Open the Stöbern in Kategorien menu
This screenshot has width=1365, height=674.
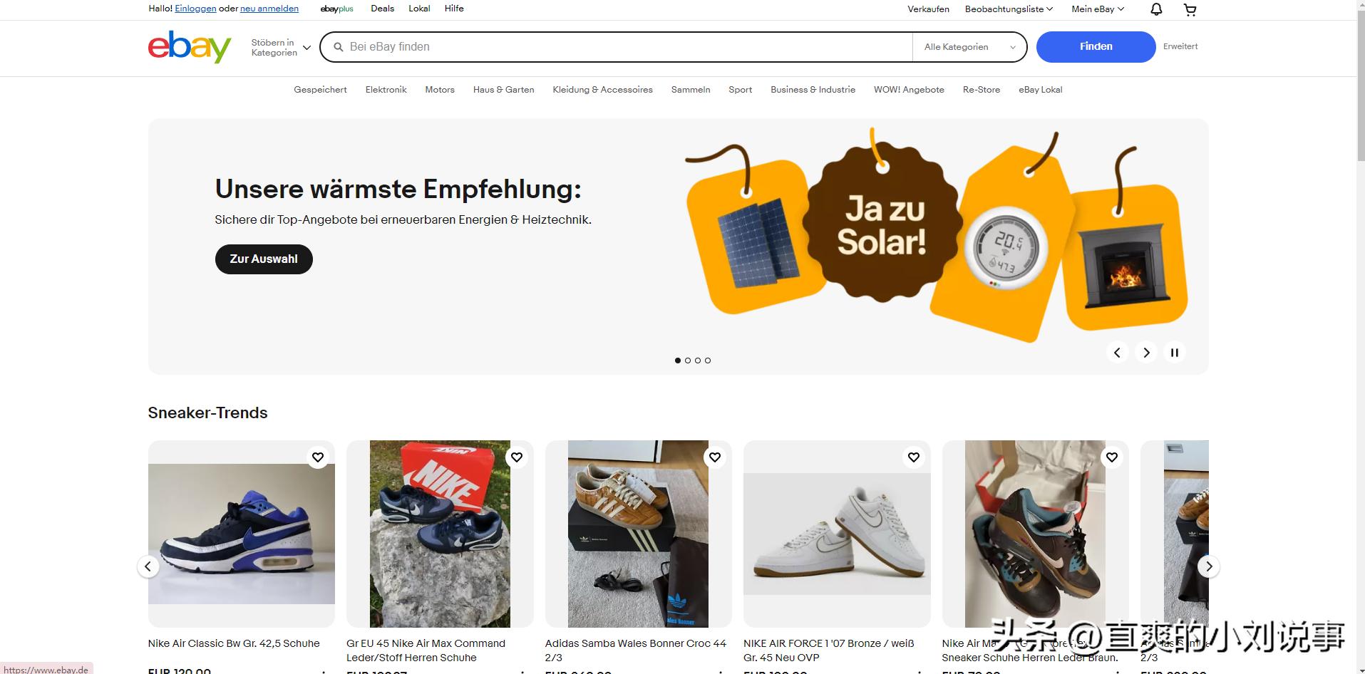(281, 48)
